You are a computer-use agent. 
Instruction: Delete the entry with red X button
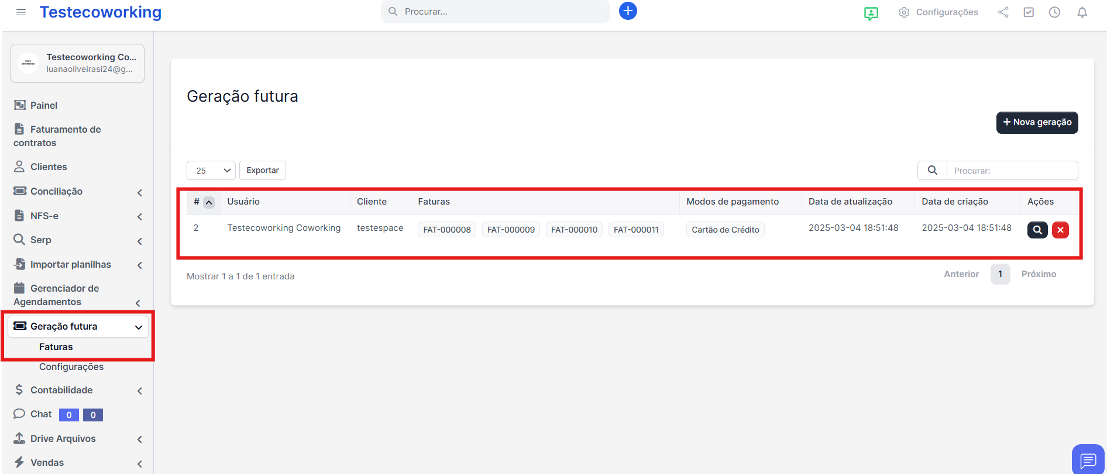click(x=1060, y=230)
